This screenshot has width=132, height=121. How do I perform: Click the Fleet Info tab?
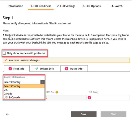[17, 69]
